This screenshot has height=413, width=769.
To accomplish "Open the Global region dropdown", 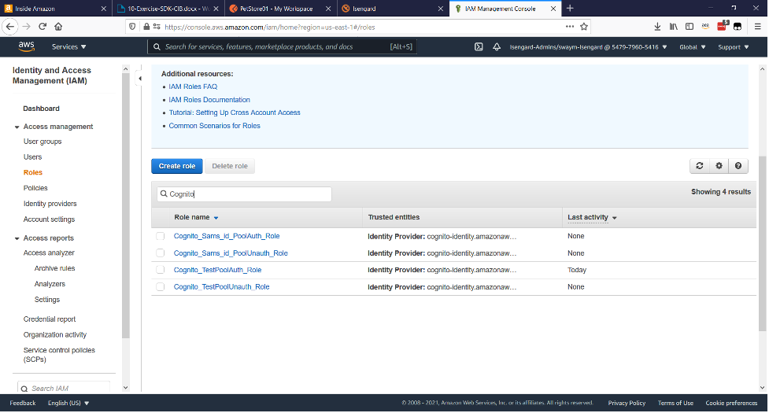I will tap(692, 47).
